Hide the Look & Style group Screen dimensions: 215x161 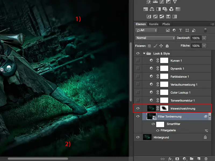pyautogui.click(x=138, y=53)
